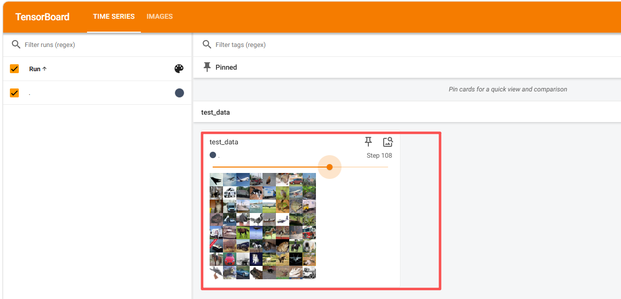Viewport: 621px width, 299px height.
Task: Click the pin icon beside Pinned
Action: [x=207, y=67]
